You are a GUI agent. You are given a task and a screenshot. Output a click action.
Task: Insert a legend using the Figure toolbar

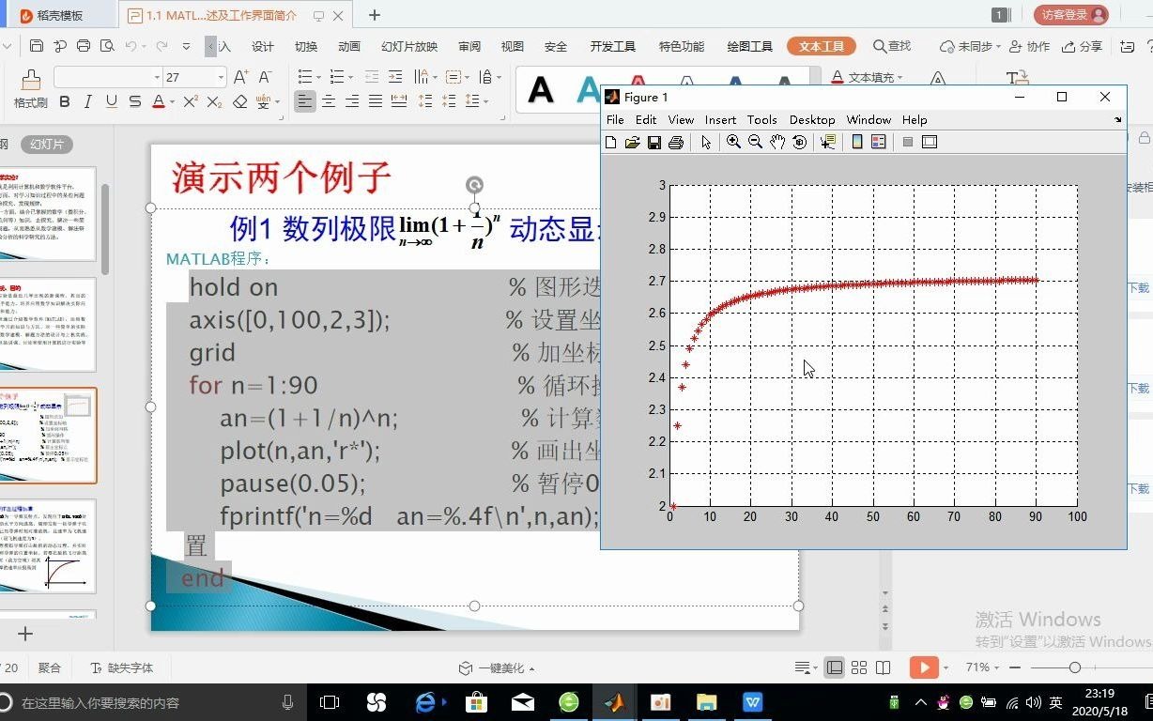point(879,142)
